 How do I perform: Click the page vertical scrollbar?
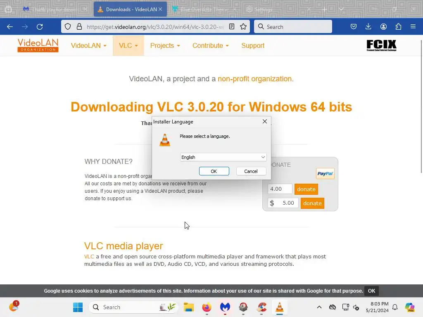click(x=421, y=107)
